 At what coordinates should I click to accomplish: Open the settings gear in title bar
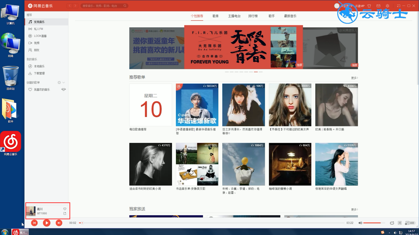(387, 6)
